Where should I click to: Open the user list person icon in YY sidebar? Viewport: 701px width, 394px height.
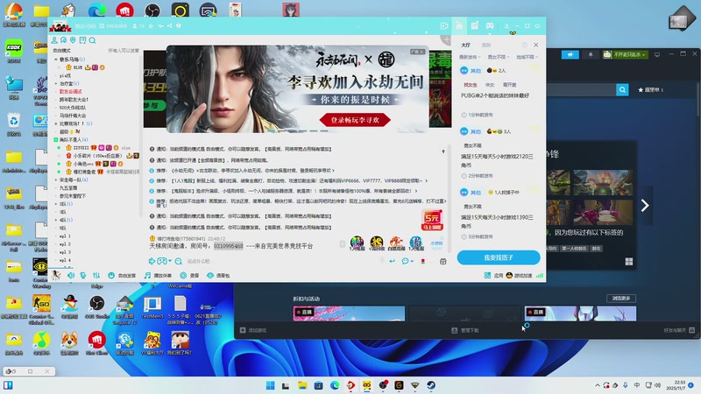click(54, 40)
